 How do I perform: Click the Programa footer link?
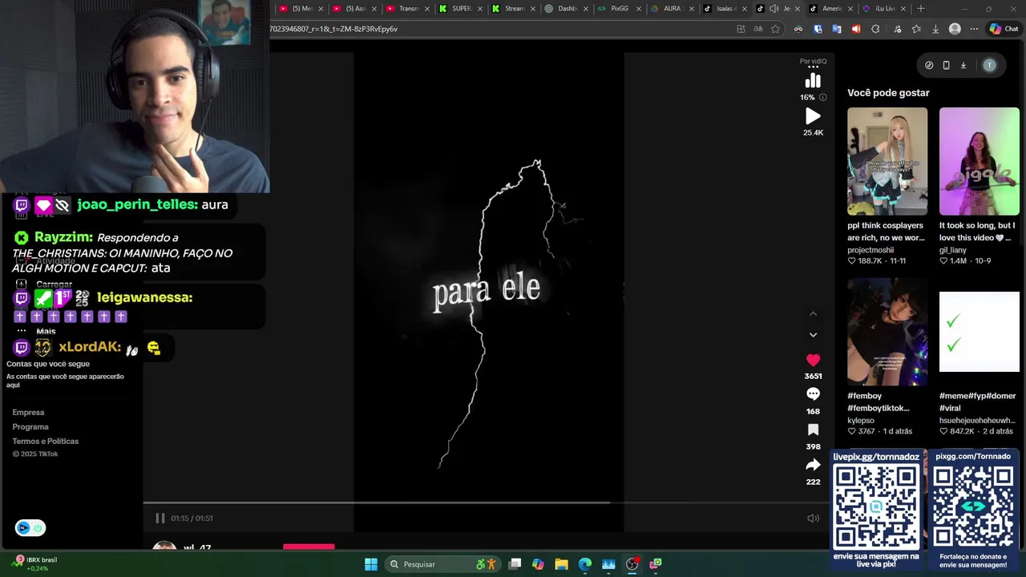[x=30, y=427]
